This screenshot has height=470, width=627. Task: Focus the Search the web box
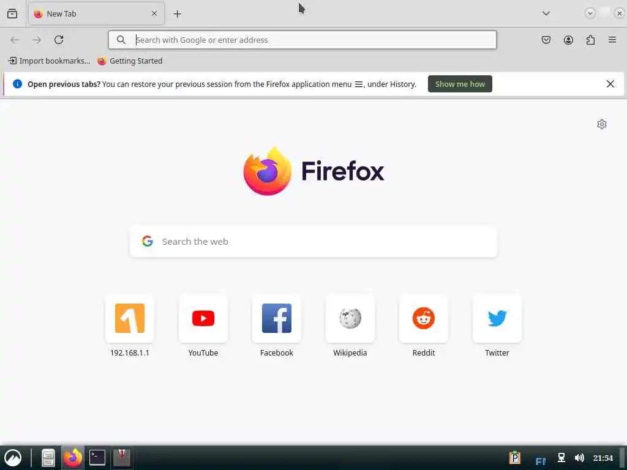coord(313,241)
